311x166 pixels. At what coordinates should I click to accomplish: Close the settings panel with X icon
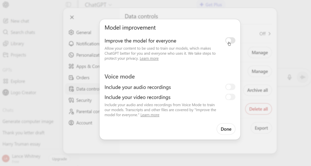click(72, 17)
